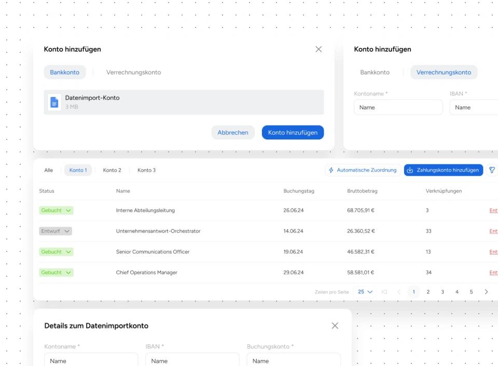Screen dimensions: 498x366
Task: Go to next page arrow
Action: (x=486, y=292)
